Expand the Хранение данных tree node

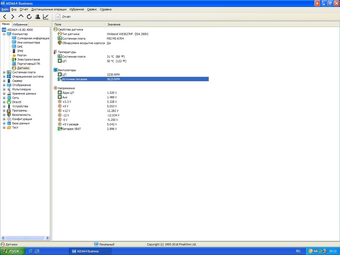click(4, 93)
